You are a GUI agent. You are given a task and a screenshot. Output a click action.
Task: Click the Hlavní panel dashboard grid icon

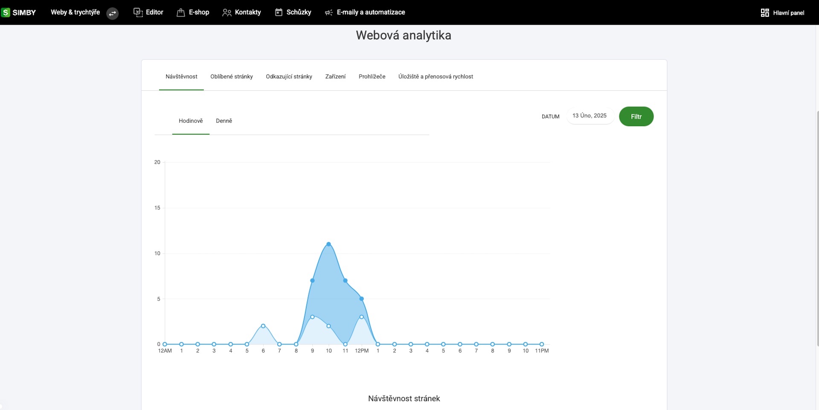(765, 13)
